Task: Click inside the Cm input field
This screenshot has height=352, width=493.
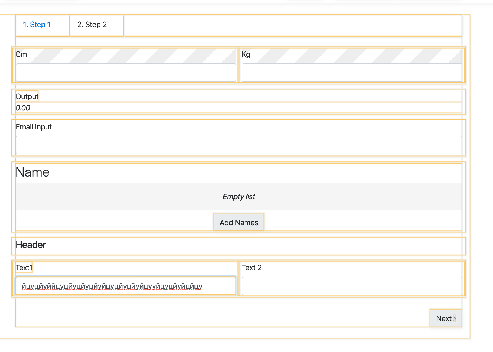Action: coord(125,72)
